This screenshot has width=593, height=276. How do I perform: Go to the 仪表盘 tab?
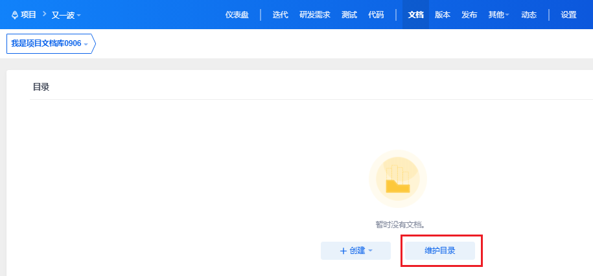pyautogui.click(x=237, y=15)
